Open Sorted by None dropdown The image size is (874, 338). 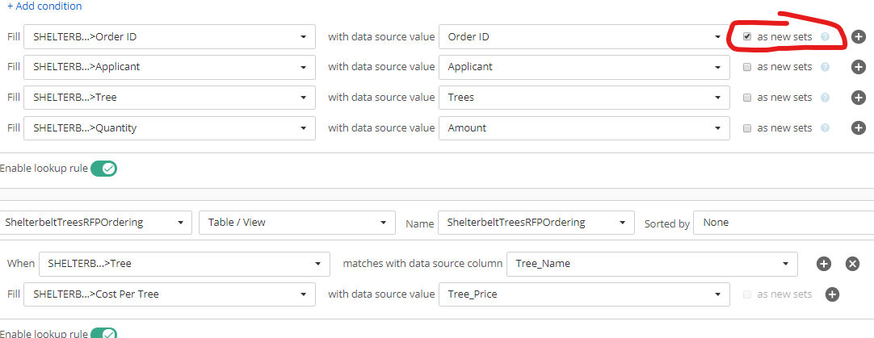point(784,222)
